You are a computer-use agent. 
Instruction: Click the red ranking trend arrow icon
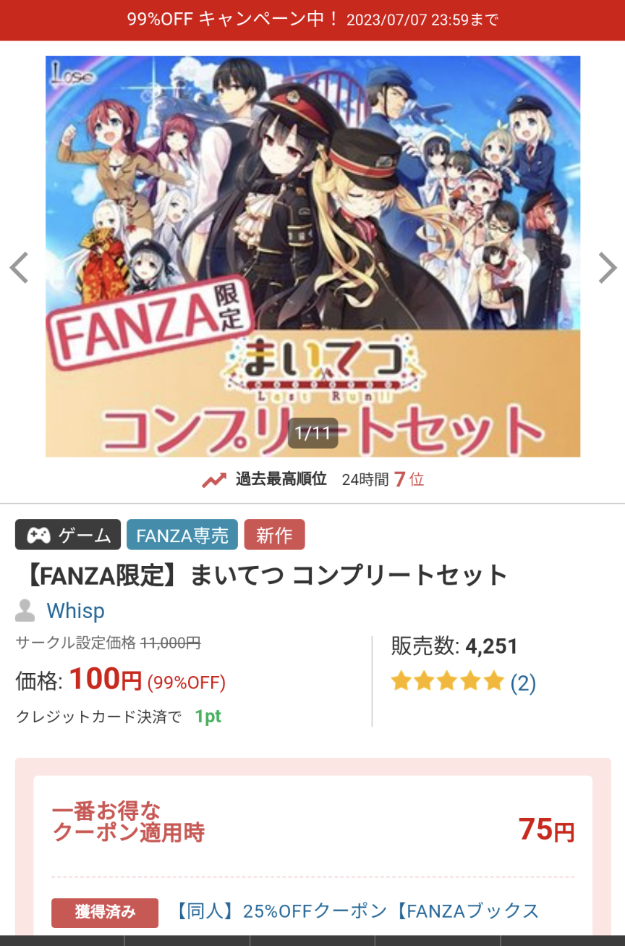click(x=214, y=480)
